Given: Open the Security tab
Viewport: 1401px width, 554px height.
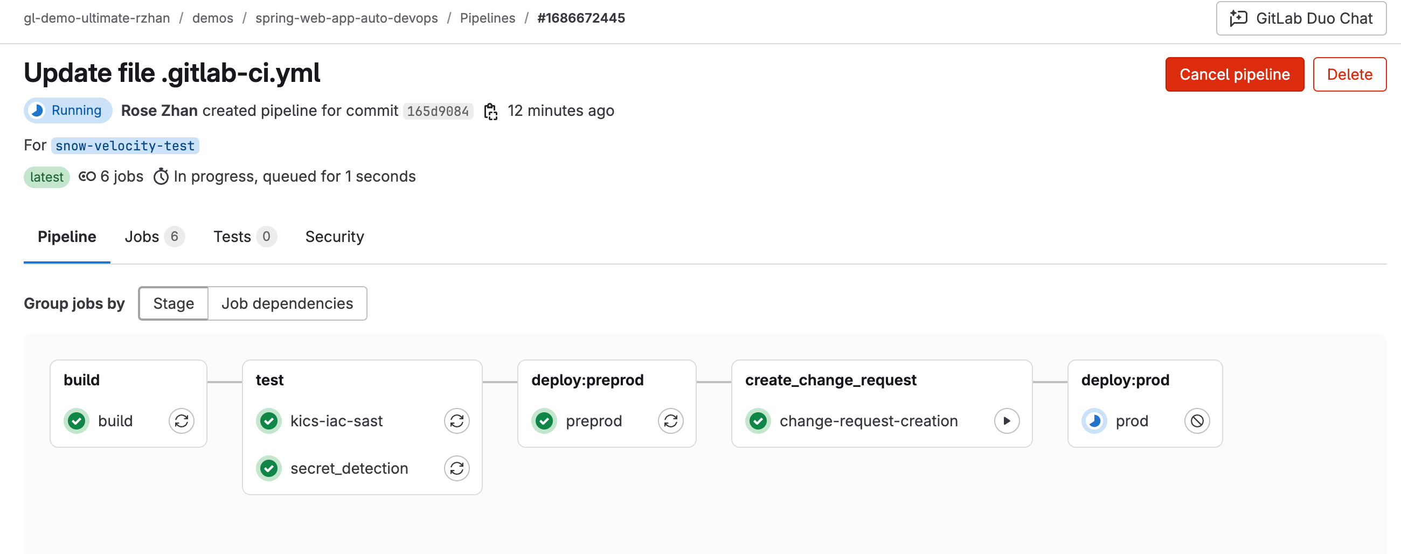Looking at the screenshot, I should [x=335, y=237].
